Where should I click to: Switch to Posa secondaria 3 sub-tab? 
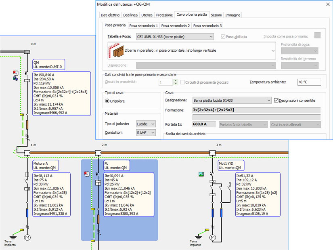[207, 26]
